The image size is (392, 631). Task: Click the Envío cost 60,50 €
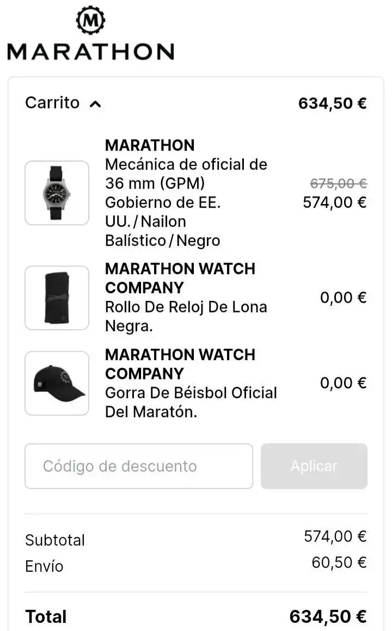(x=339, y=562)
